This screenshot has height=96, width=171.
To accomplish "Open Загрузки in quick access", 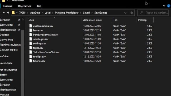I will [5, 20].
